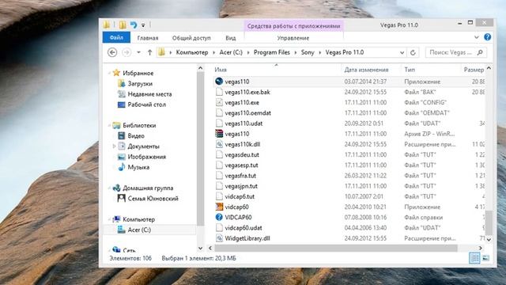The width and height of the screenshot is (506, 285).
Task: Switch to large thumbnails view icon
Action: [x=485, y=258]
